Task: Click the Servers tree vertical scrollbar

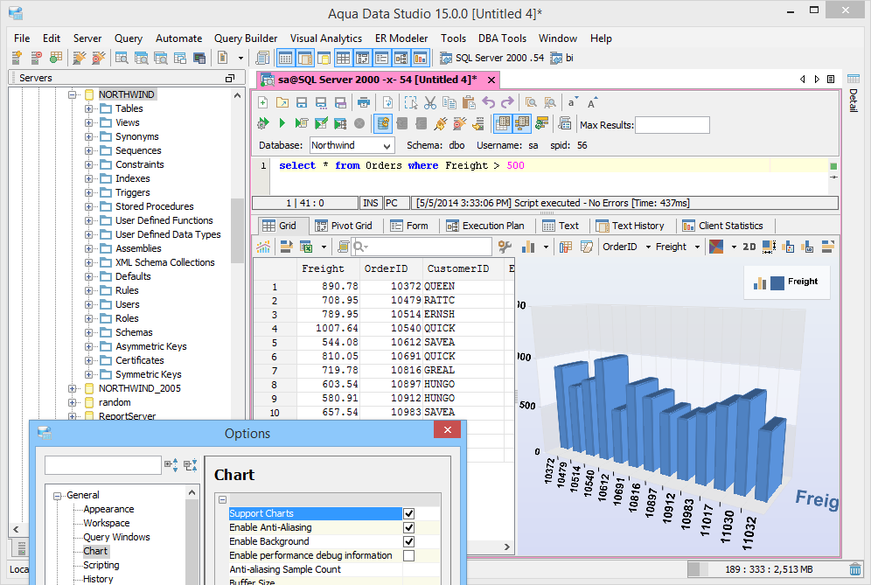Action: [x=237, y=231]
